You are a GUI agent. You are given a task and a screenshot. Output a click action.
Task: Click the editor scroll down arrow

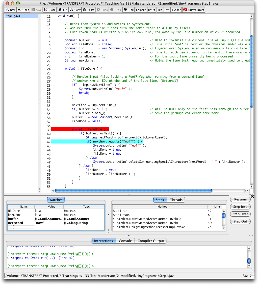pyautogui.click(x=251, y=187)
